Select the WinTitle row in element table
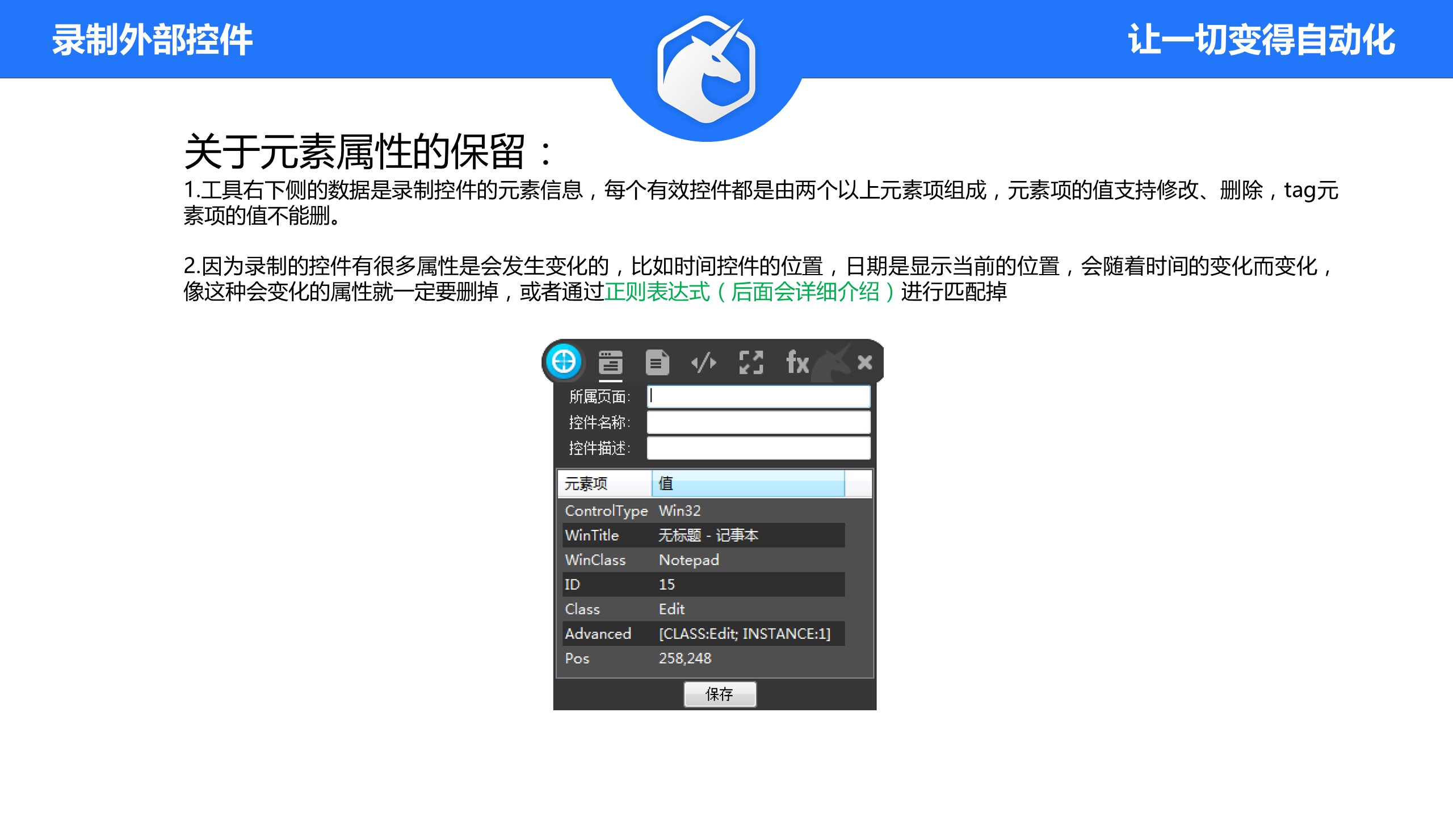Screen dimensions: 1453x817 pos(704,535)
